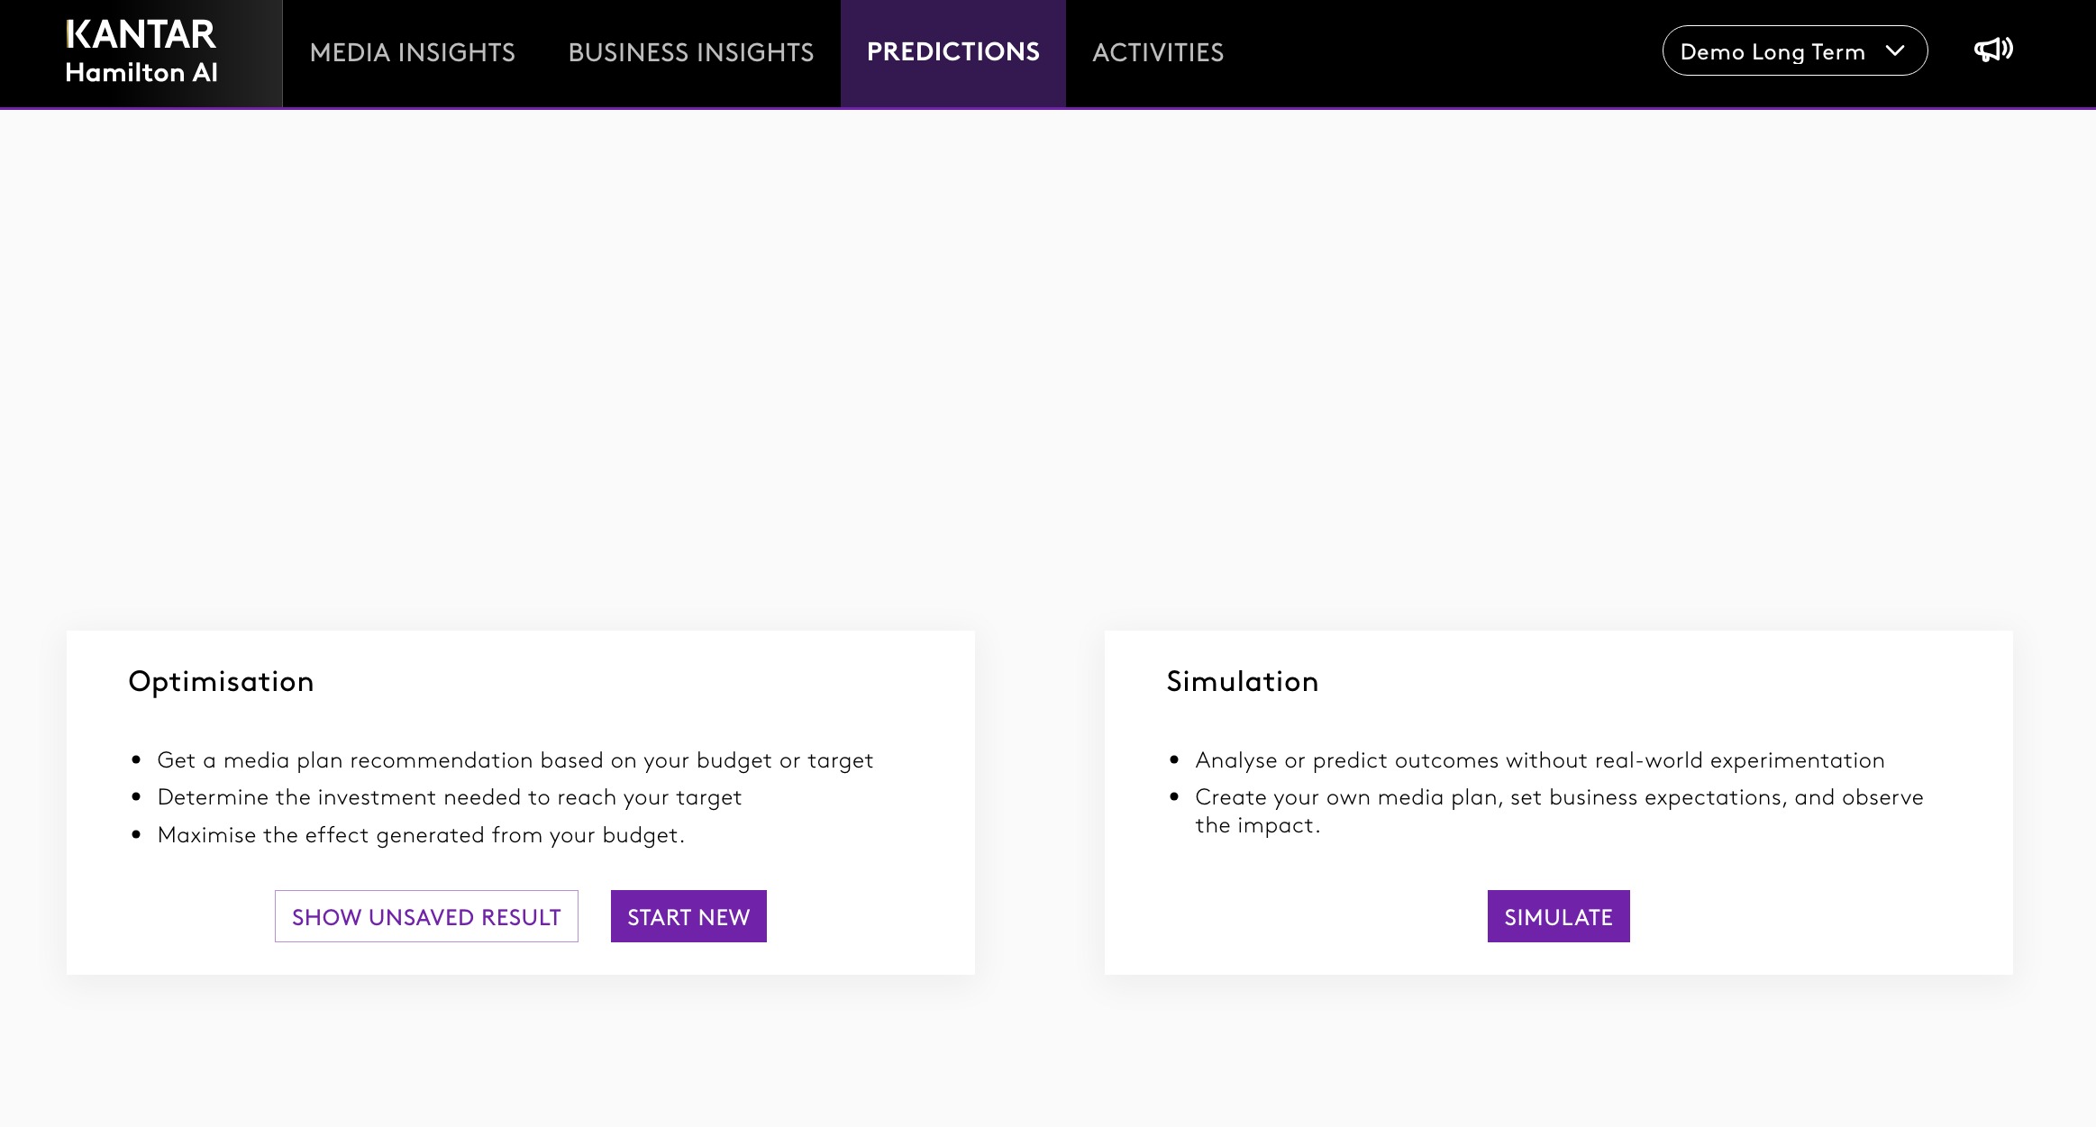The image size is (2096, 1127).
Task: Go to the Activities tab
Action: click(1158, 52)
